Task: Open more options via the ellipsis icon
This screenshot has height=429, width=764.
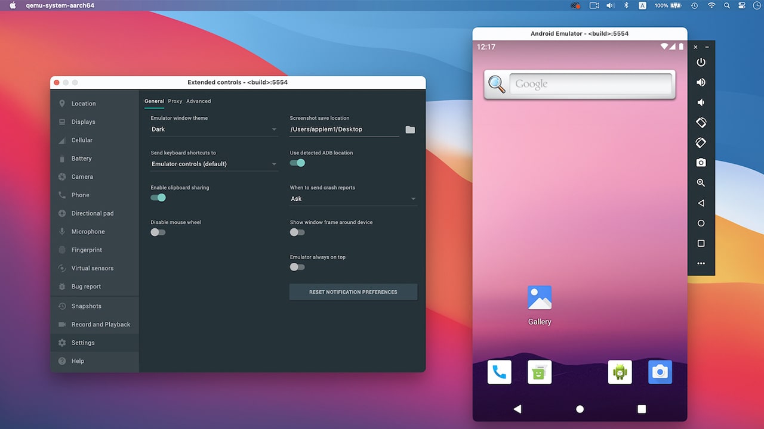Action: pyautogui.click(x=701, y=263)
